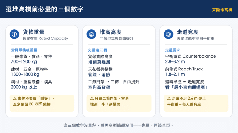238x133 pixels.
Task: Click the circled number 2 icon
Action: [91, 34]
